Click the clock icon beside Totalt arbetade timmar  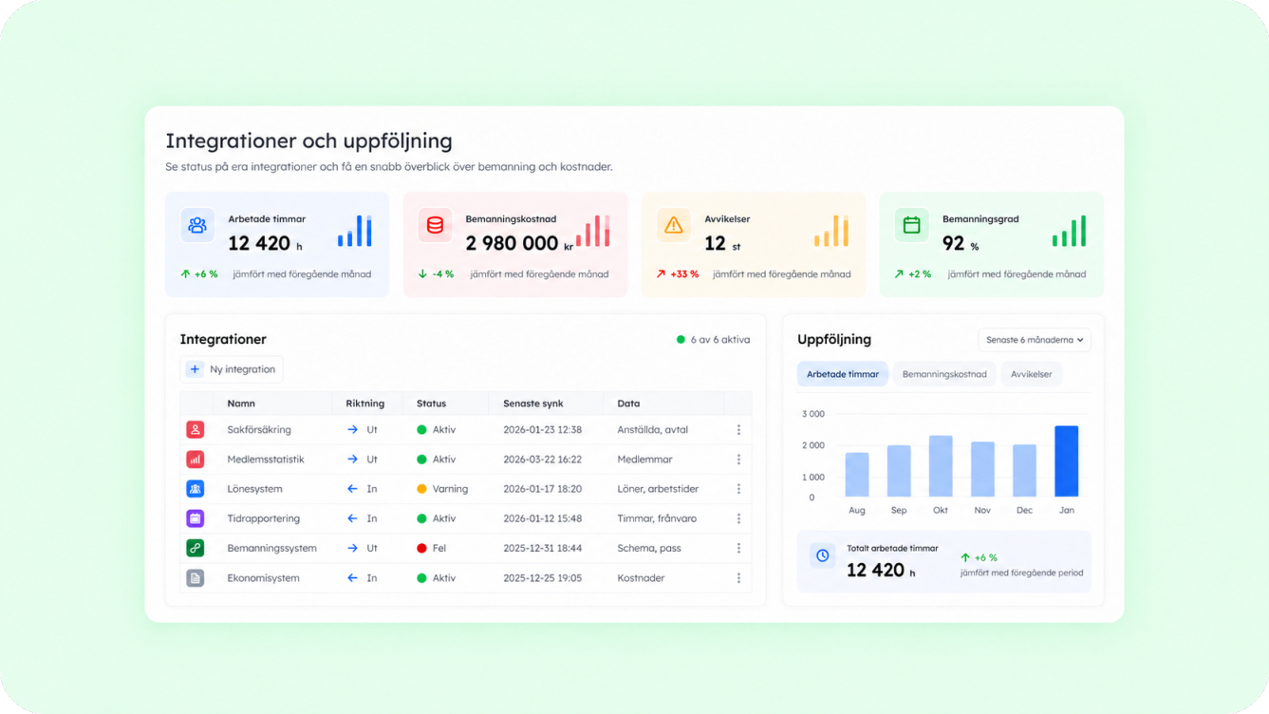pos(822,556)
